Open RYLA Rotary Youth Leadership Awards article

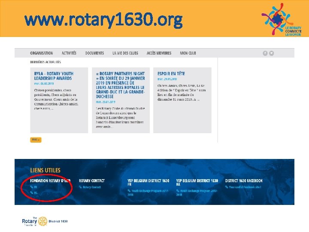click(x=54, y=76)
